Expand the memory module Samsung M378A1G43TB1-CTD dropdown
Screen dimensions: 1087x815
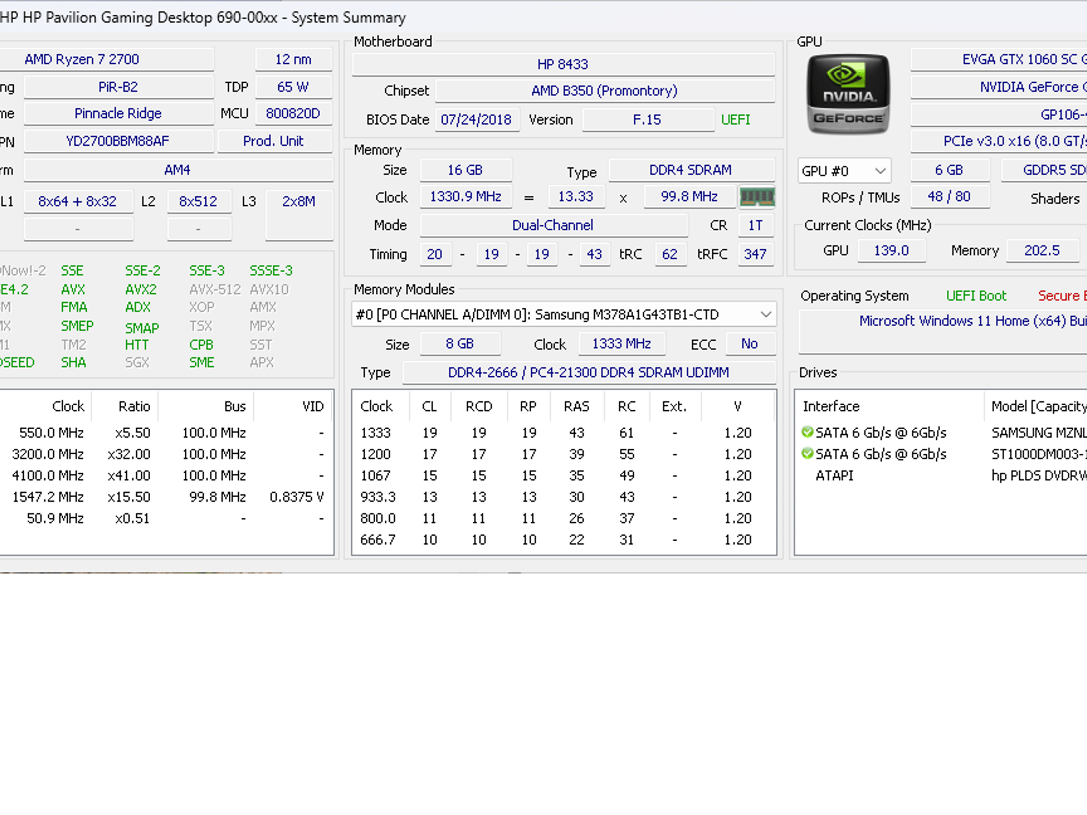point(564,314)
